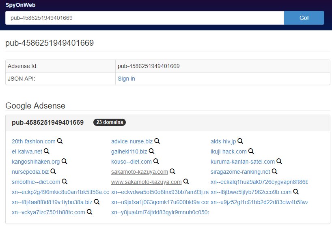The height and width of the screenshot is (226, 332).
Task: Open the xn--u9jxfxa1j063qomk17u600bld9a domain link
Action: point(160,202)
